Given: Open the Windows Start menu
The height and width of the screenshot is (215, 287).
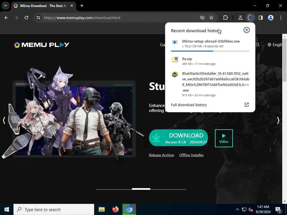Looking at the screenshot, I should tap(7, 209).
